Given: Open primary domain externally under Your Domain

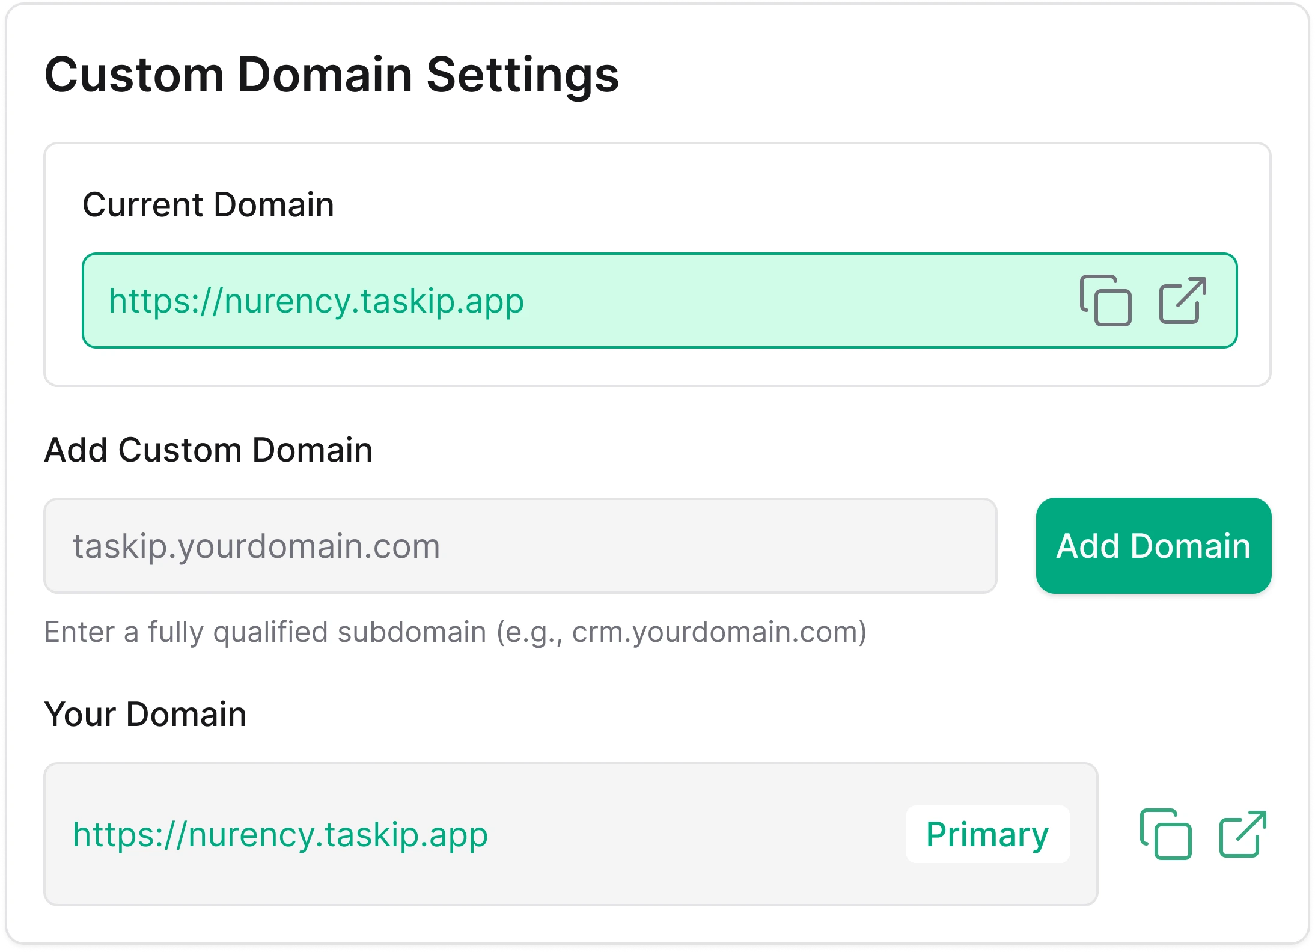Looking at the screenshot, I should 1242,834.
